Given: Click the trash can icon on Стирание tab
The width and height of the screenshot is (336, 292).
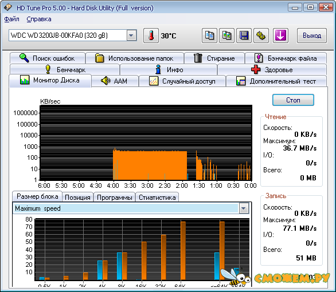Looking at the screenshot, I should click(198, 58).
